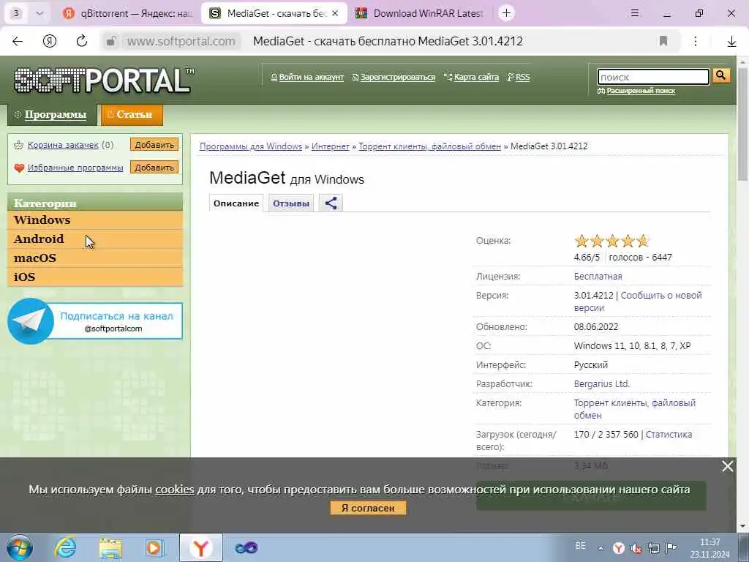Open Yandex home page icon
The height and width of the screenshot is (562, 749).
pos(50,42)
